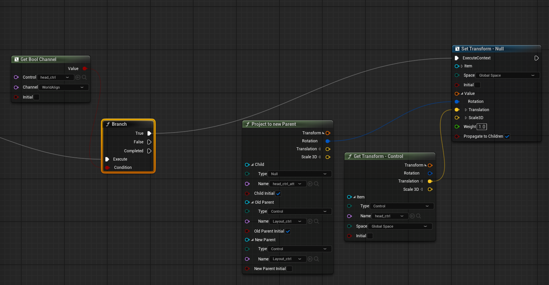Screen dimensions: 549x285
Task: Click the Translation output pin on Get Transform - Control
Action: [430, 181]
